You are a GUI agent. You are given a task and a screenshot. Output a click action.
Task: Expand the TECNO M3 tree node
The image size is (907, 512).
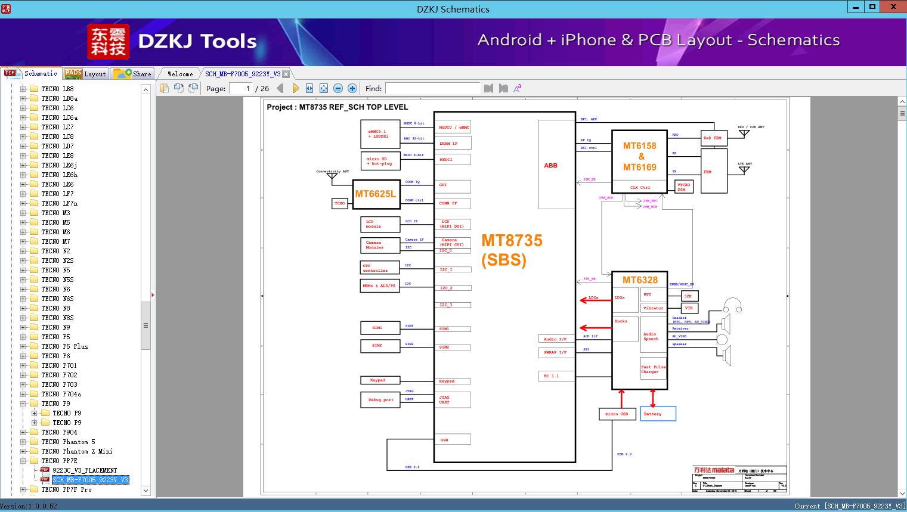[23, 213]
